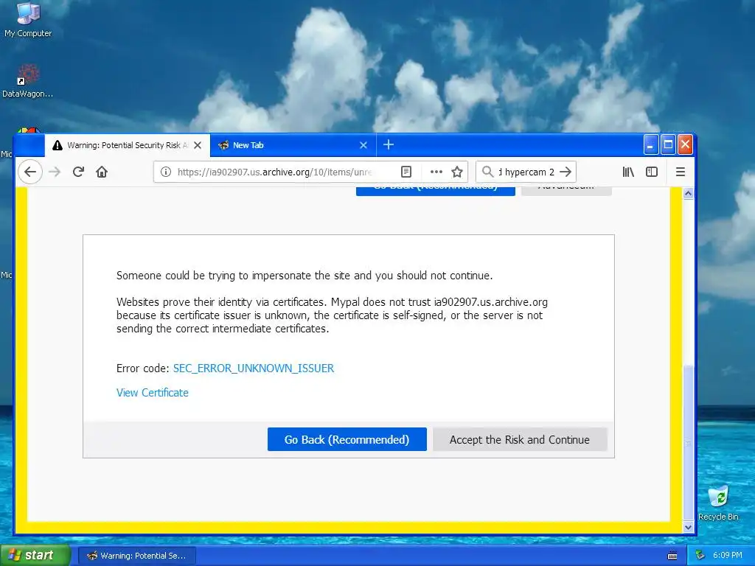
Task: Click Accept the Risk and Continue
Action: coord(520,439)
